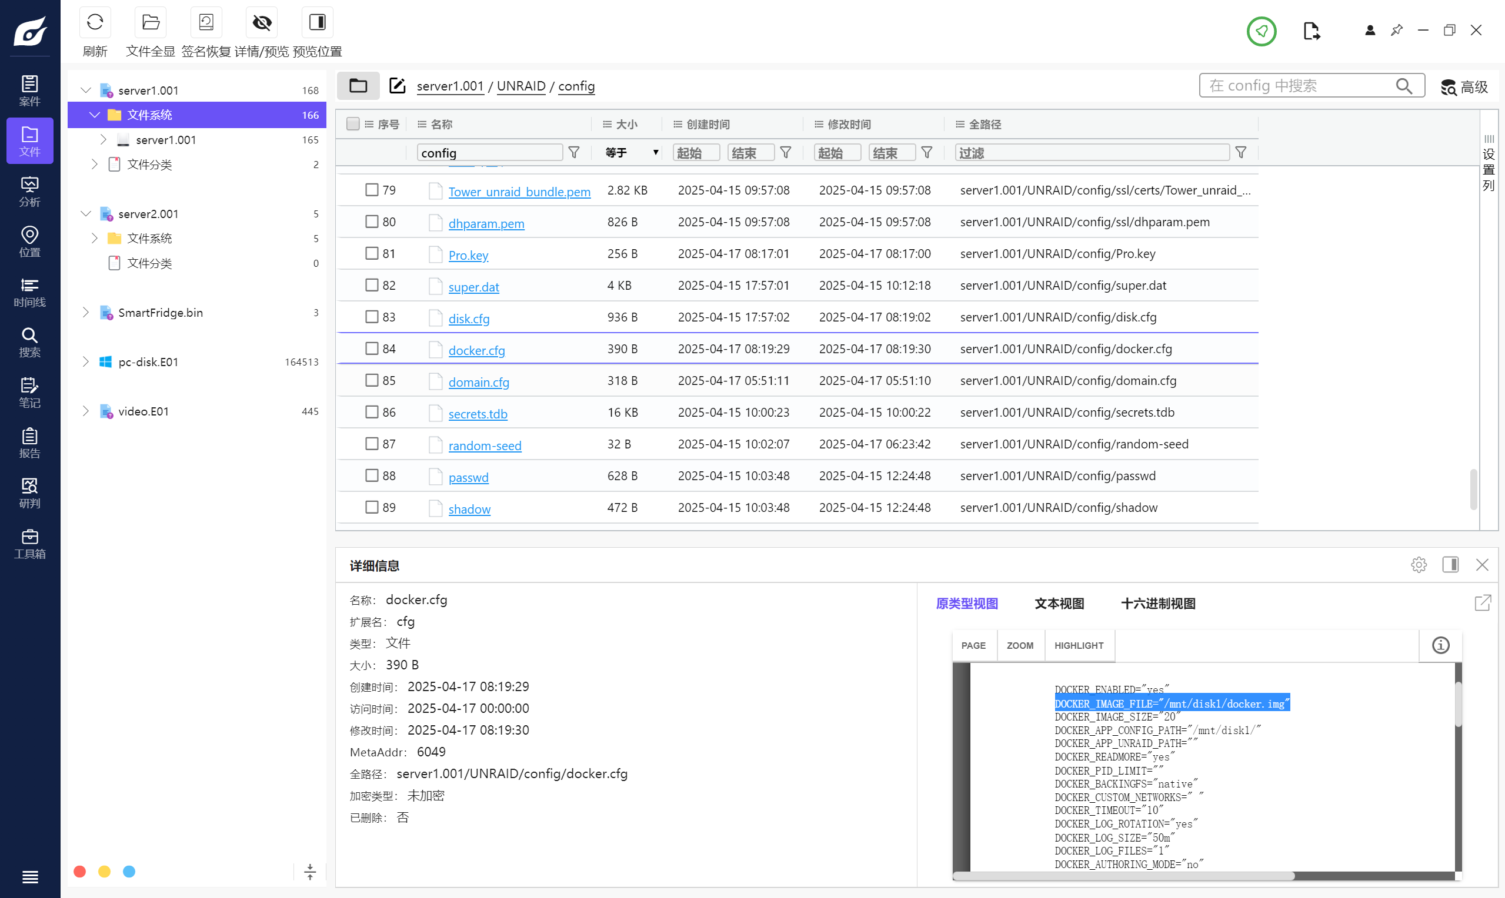Open the 笔记 sidebar section

pos(29,392)
